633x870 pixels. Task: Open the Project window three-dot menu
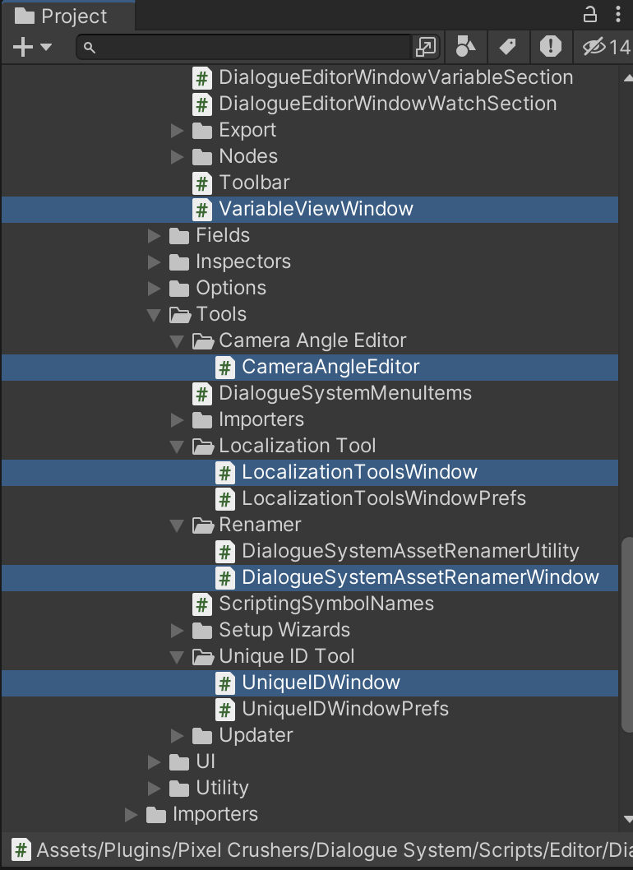[x=618, y=15]
